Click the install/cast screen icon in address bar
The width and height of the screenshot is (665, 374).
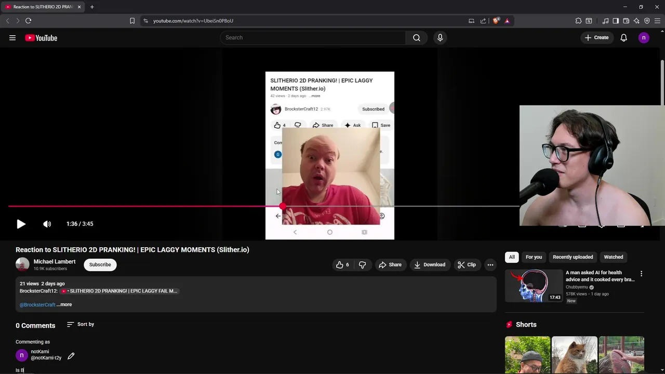click(471, 21)
